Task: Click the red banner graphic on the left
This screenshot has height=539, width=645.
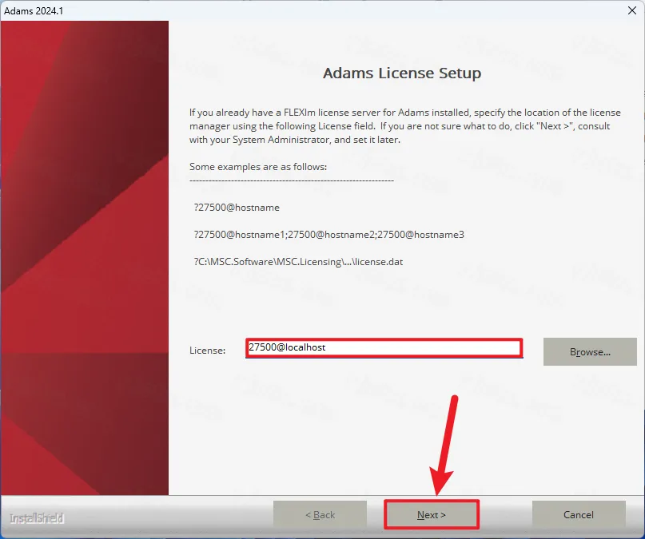Action: pyautogui.click(x=85, y=256)
